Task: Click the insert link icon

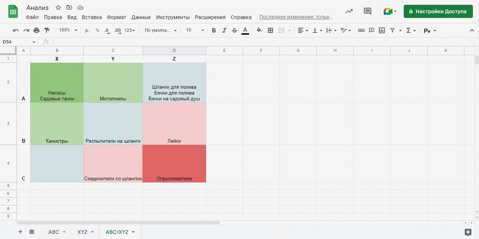Action: pyautogui.click(x=361, y=30)
